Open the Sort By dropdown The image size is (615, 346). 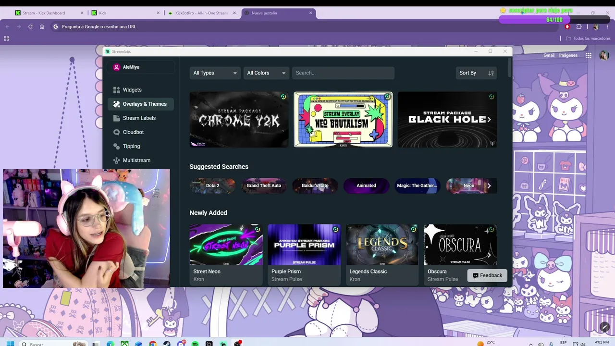point(476,73)
